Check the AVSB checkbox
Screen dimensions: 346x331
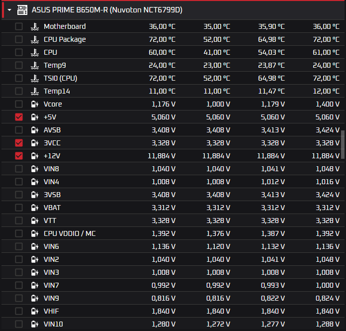19,130
